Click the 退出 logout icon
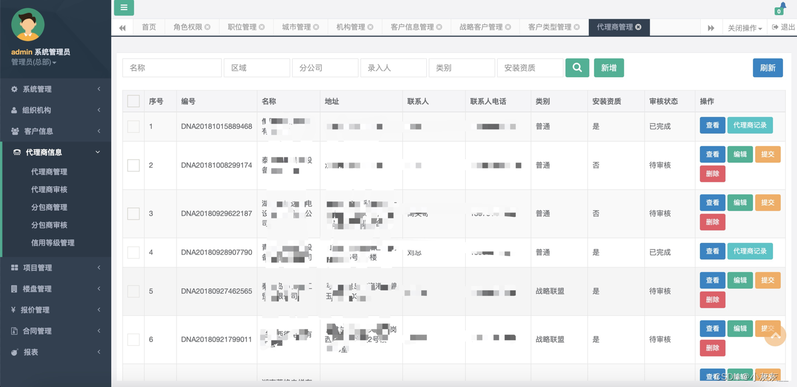The image size is (797, 387). tap(775, 27)
